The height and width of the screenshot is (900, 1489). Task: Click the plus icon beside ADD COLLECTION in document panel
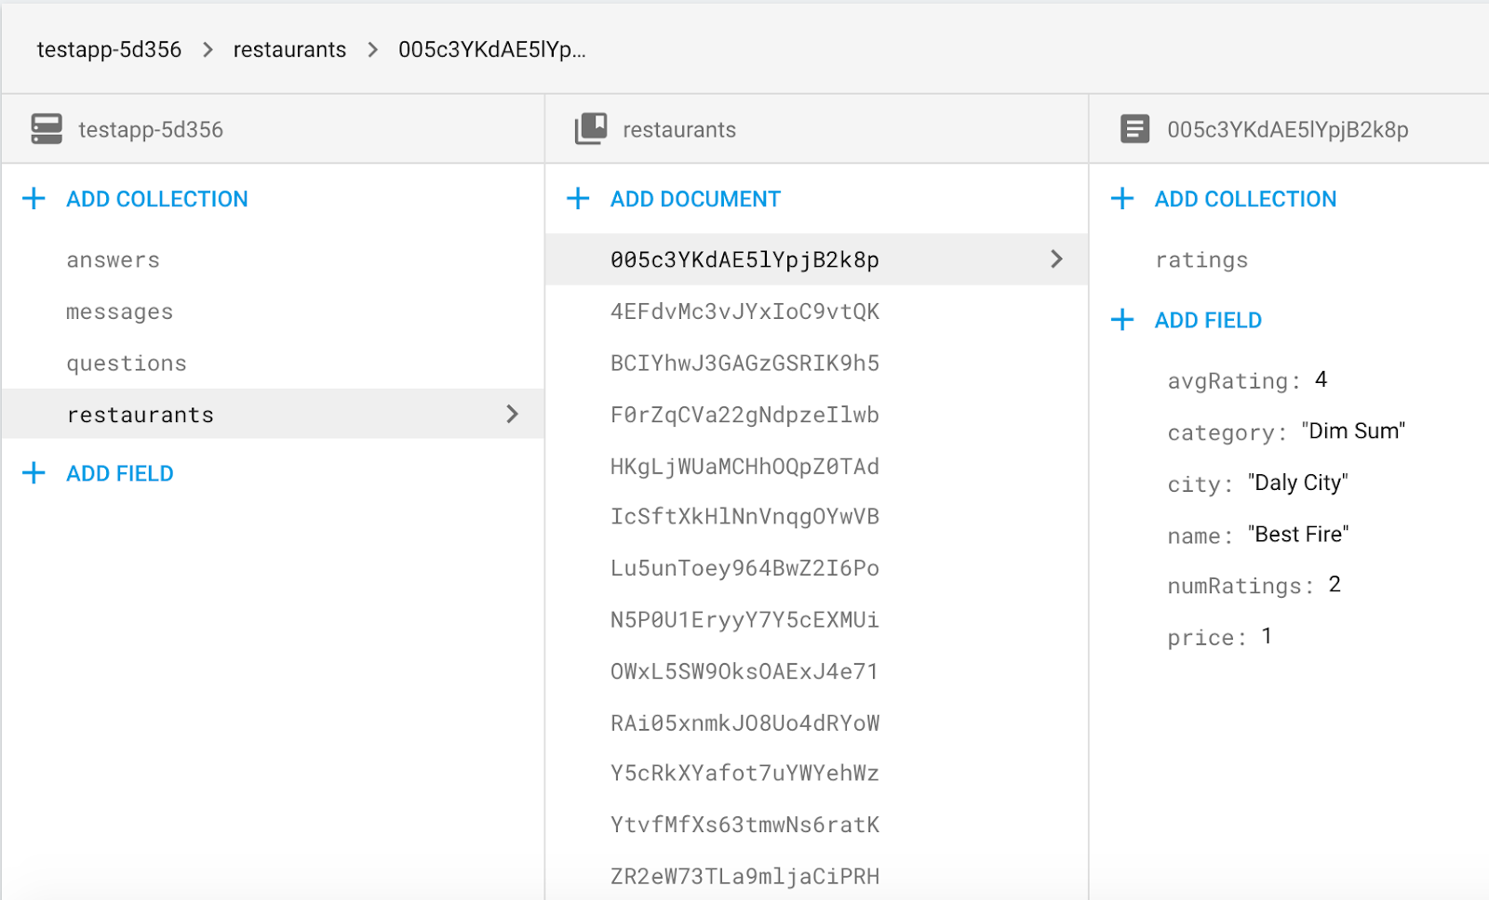pyautogui.click(x=1122, y=198)
